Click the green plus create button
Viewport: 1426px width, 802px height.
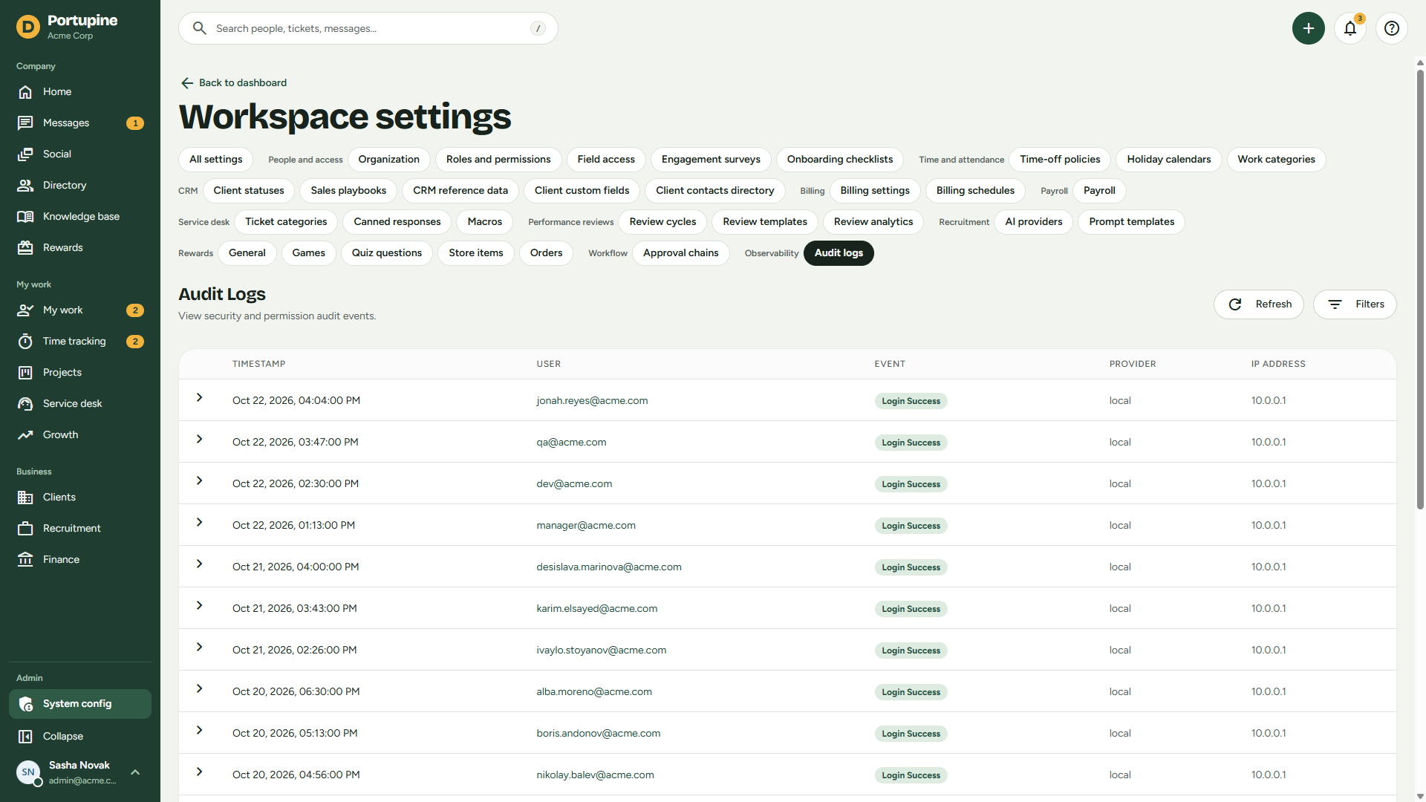point(1309,28)
